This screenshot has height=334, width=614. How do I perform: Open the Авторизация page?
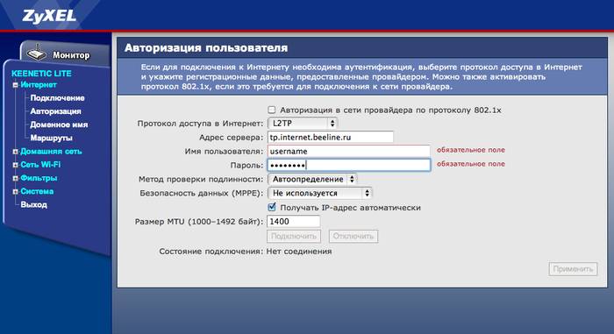55,111
